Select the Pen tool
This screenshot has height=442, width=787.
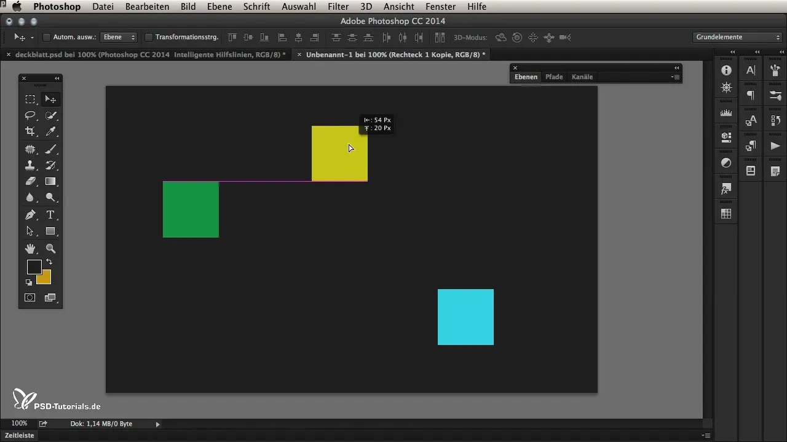(x=30, y=215)
